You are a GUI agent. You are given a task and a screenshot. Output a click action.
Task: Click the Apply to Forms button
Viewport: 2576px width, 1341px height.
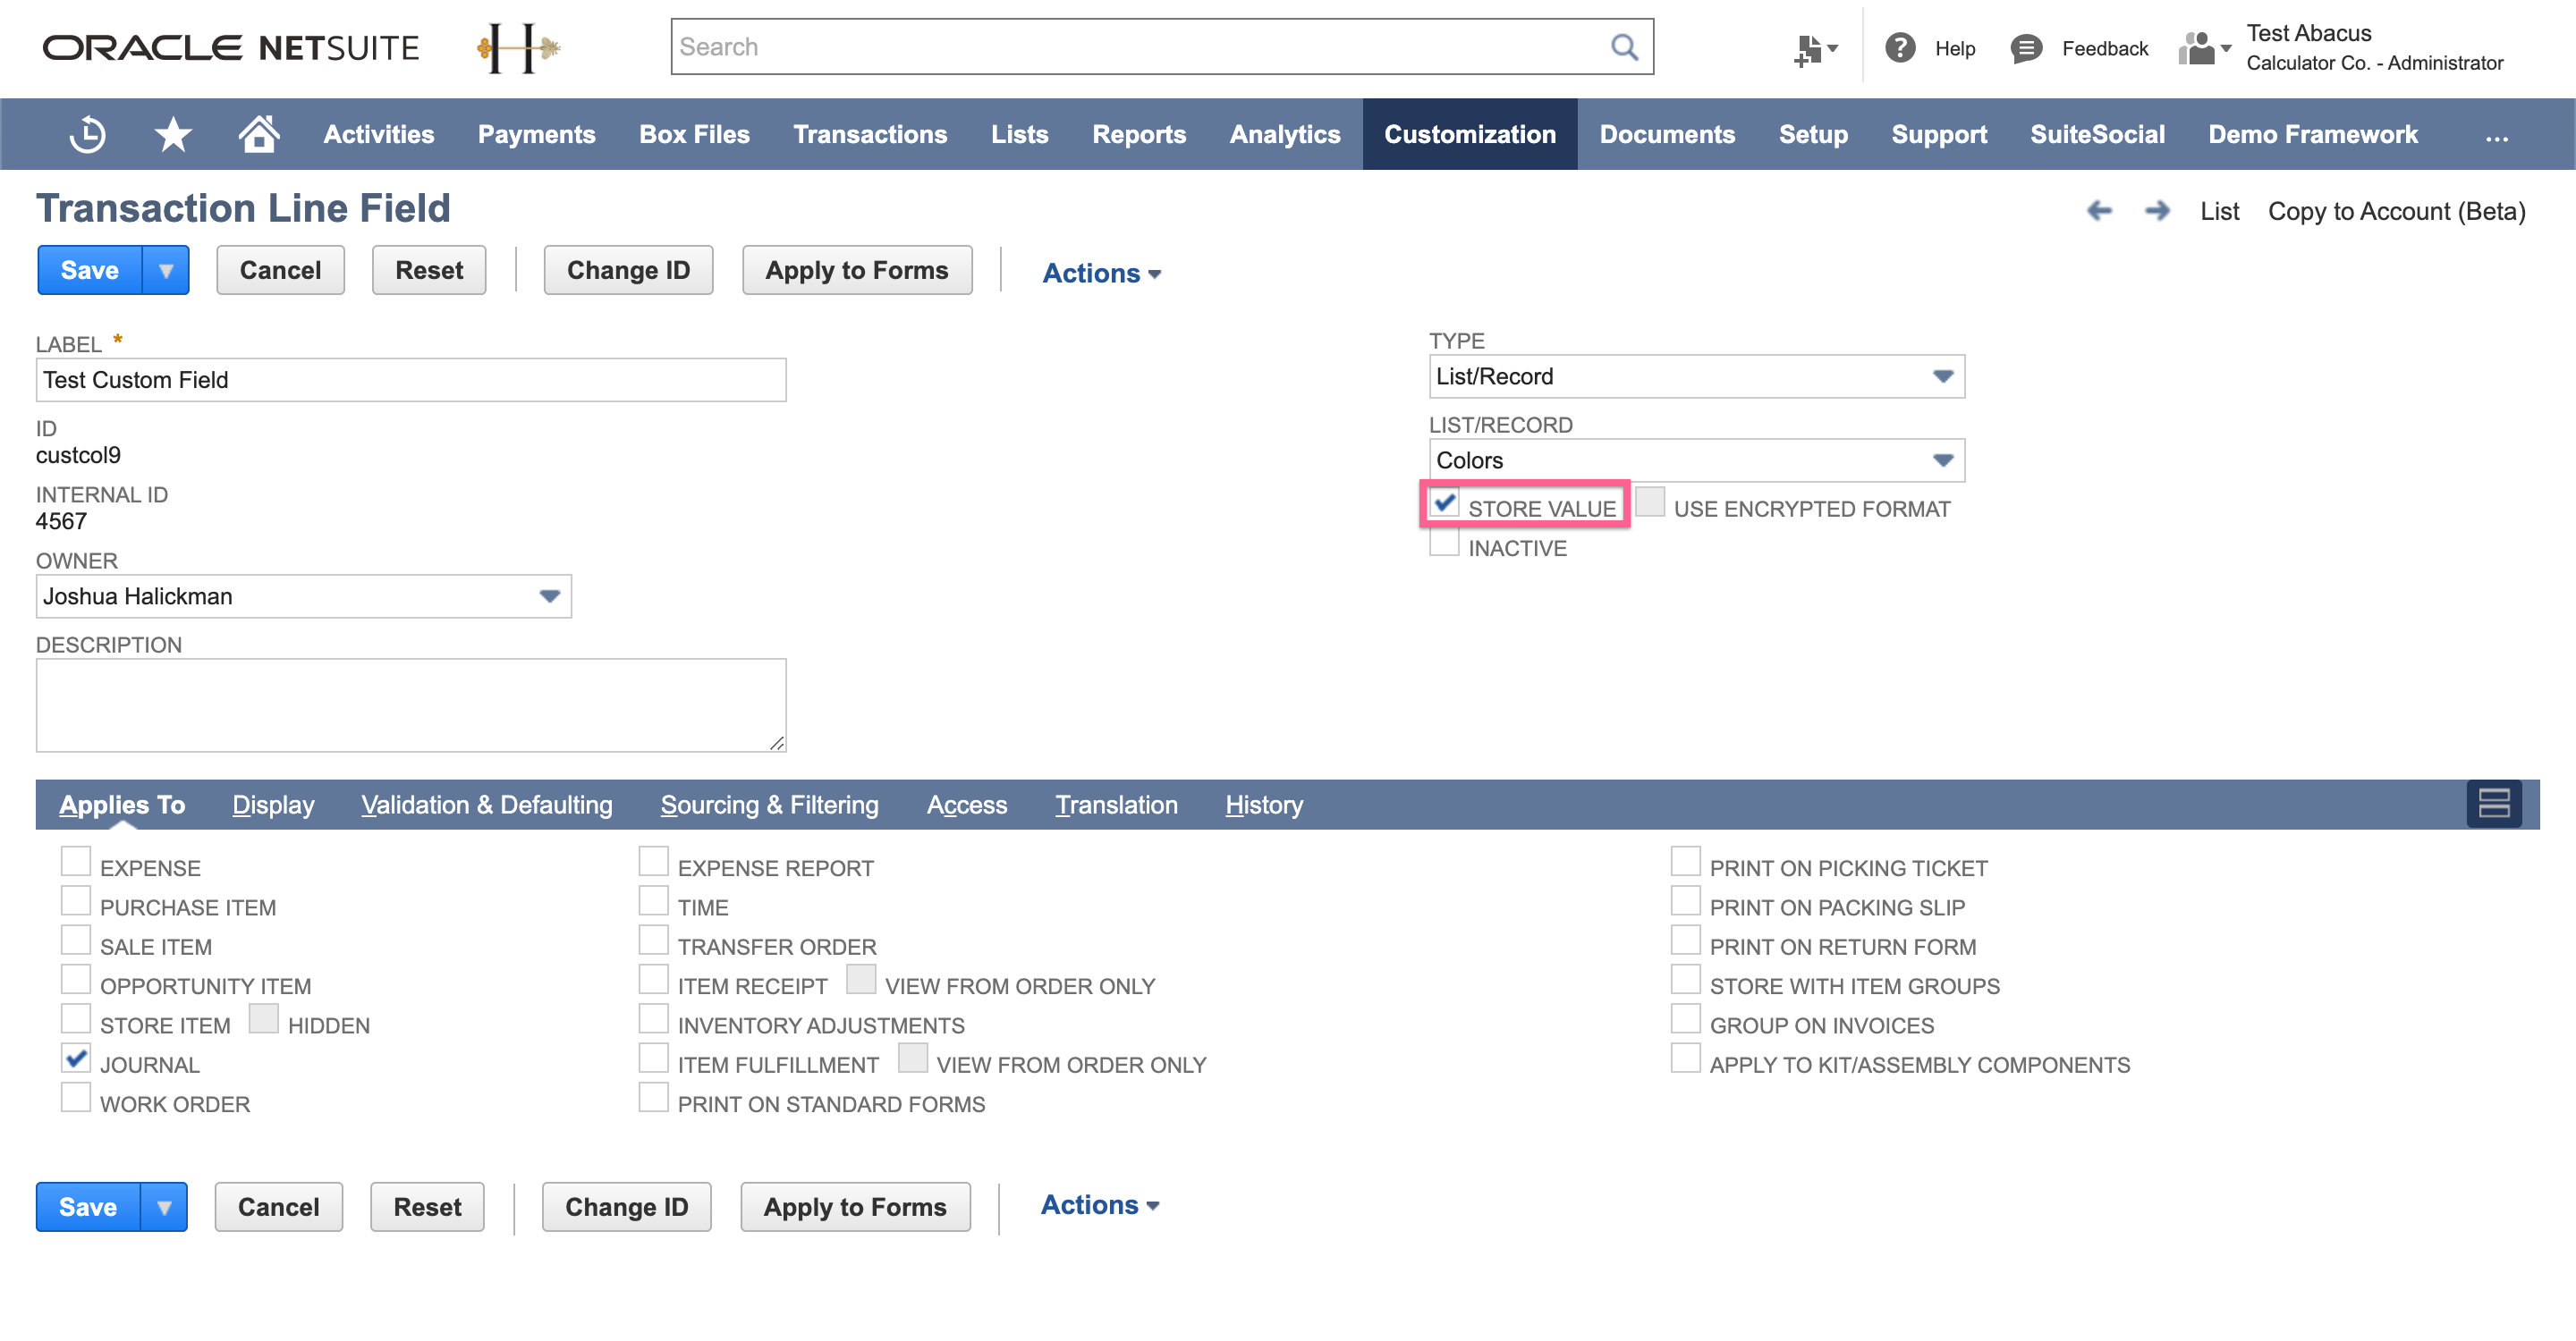(856, 270)
